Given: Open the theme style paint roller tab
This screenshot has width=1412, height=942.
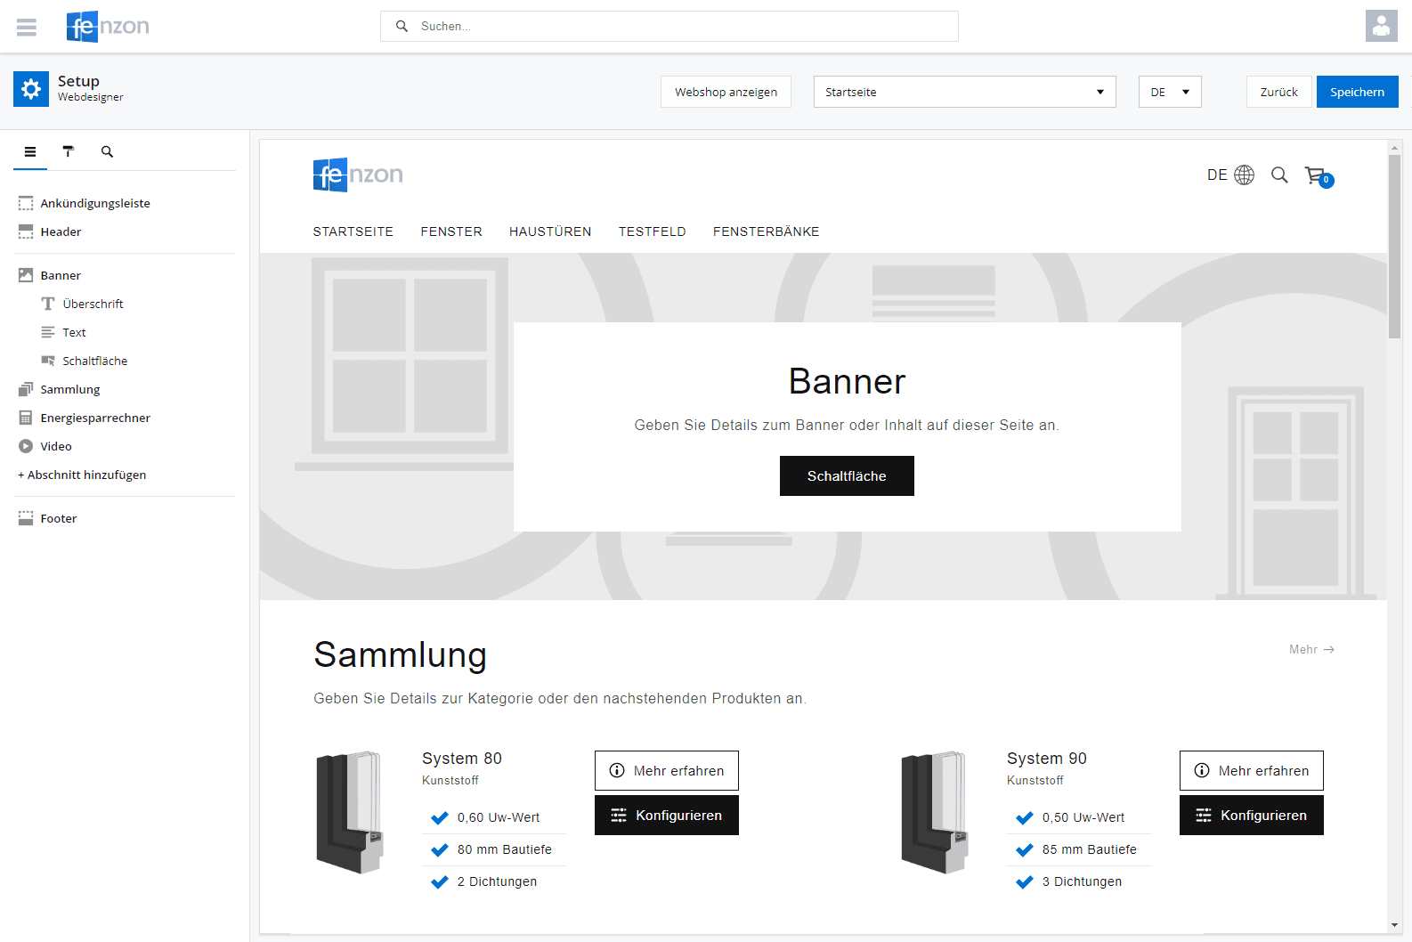Looking at the screenshot, I should [x=69, y=151].
